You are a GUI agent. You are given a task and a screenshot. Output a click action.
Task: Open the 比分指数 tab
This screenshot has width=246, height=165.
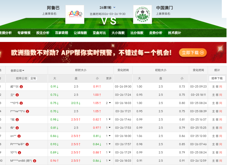click(137, 33)
